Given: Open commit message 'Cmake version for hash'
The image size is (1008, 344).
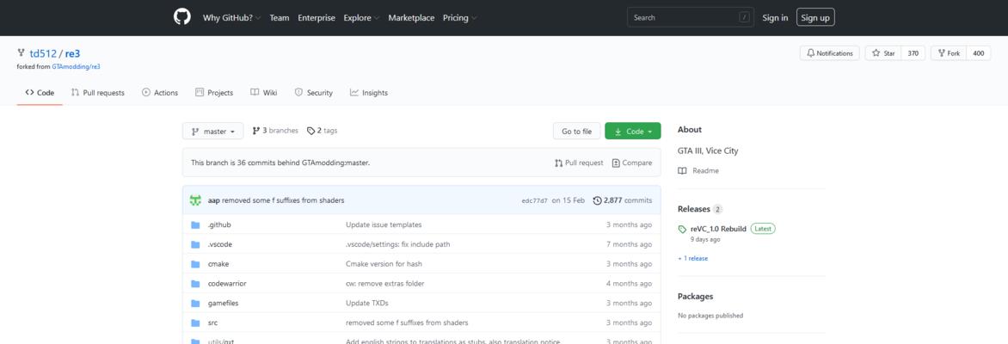Looking at the screenshot, I should [x=384, y=264].
